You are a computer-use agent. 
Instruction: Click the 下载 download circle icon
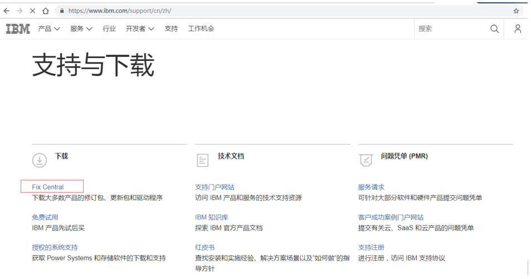click(40, 160)
